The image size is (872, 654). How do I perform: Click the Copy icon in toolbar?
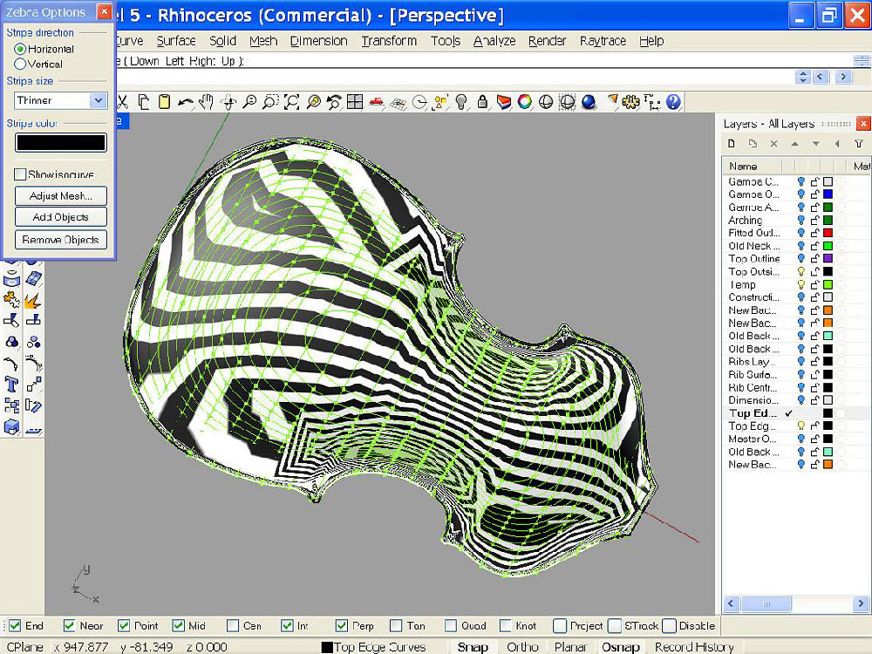(x=144, y=102)
